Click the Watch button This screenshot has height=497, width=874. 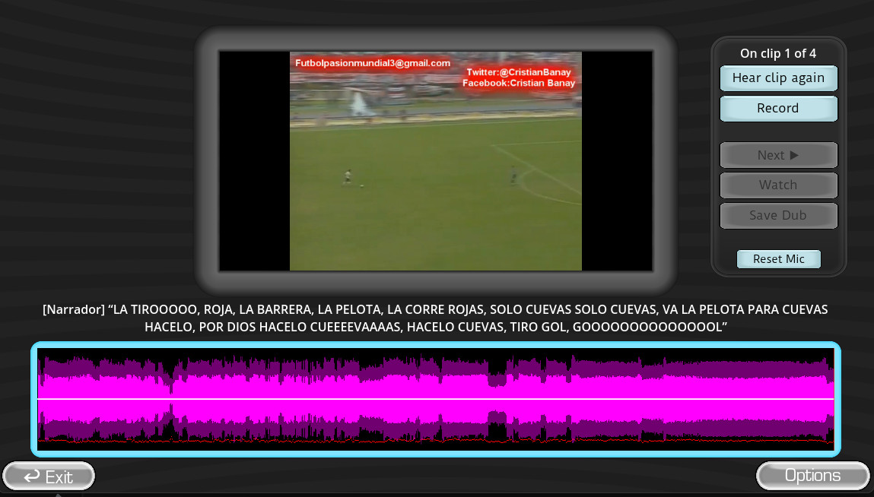[778, 185]
